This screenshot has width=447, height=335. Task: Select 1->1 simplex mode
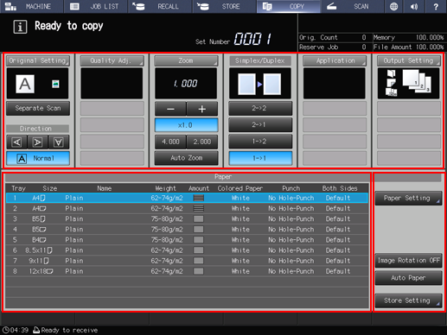click(x=260, y=158)
